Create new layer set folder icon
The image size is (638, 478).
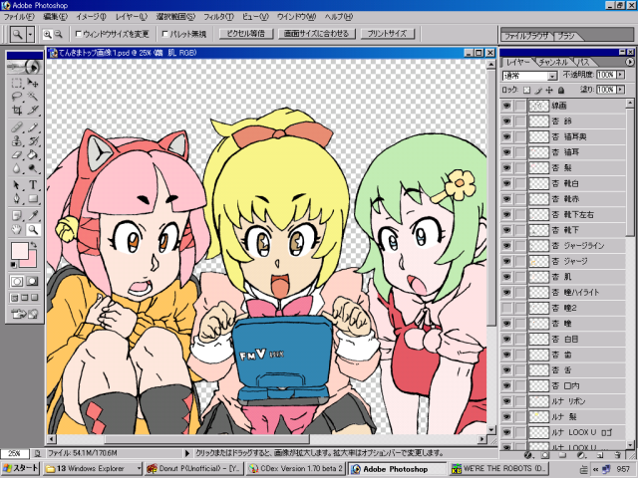562,455
